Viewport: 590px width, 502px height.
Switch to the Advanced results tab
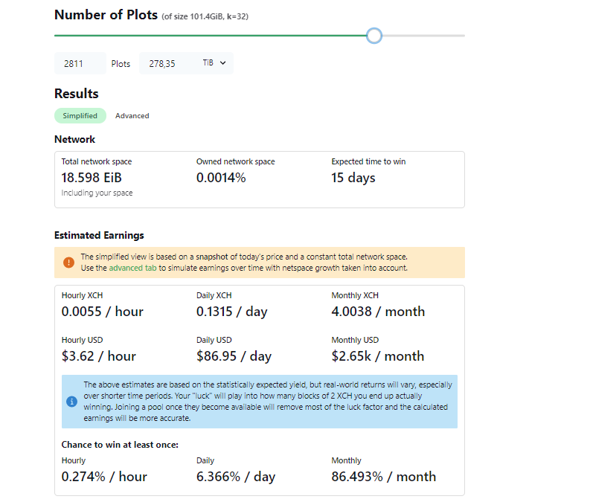132,116
